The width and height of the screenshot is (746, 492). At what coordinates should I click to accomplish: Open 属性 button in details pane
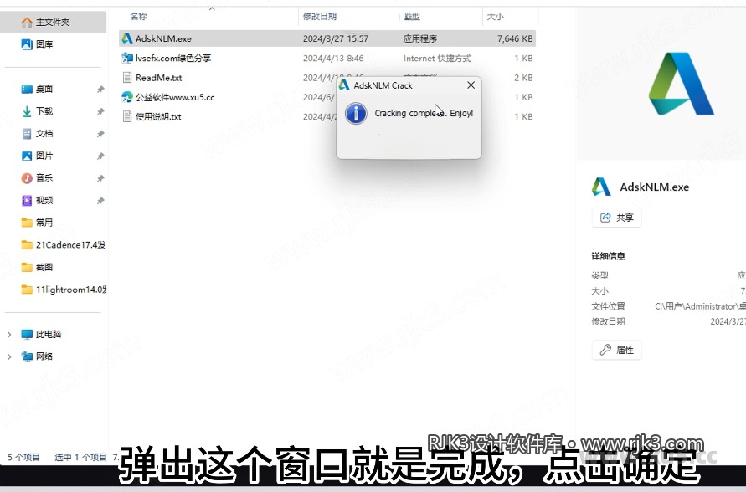coord(616,351)
